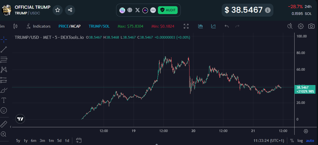Screen dimensions: 318x145
Task: Open timezone setting showing UTC+1
Action: pyautogui.click(x=269, y=140)
